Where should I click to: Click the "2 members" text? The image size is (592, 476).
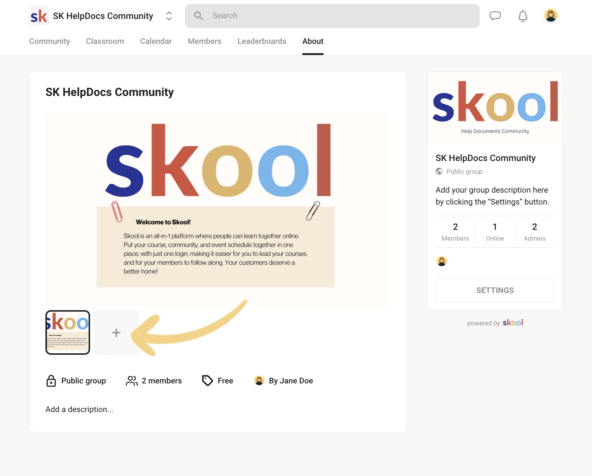point(162,381)
